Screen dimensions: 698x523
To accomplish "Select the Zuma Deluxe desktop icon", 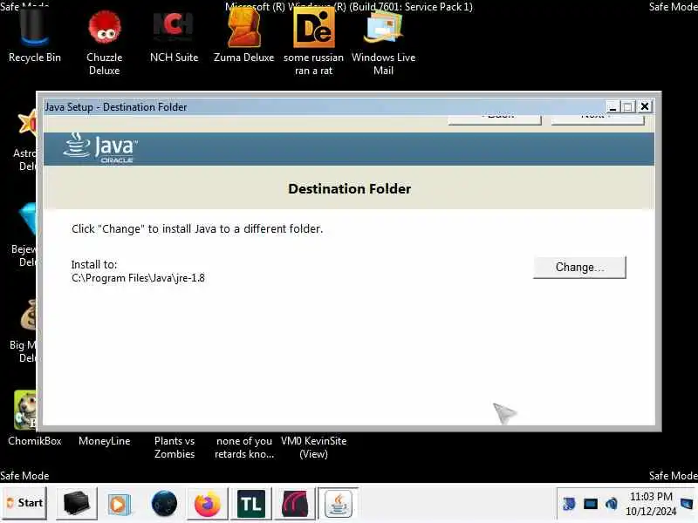I will pyautogui.click(x=243, y=37).
